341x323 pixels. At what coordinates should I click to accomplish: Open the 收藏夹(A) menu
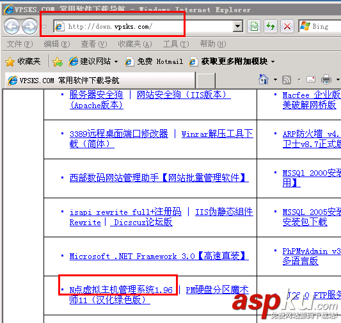tap(135, 44)
